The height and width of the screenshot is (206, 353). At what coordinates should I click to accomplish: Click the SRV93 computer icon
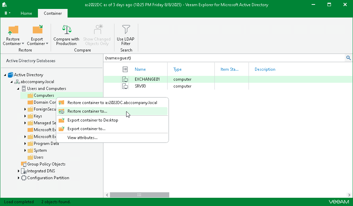125,86
